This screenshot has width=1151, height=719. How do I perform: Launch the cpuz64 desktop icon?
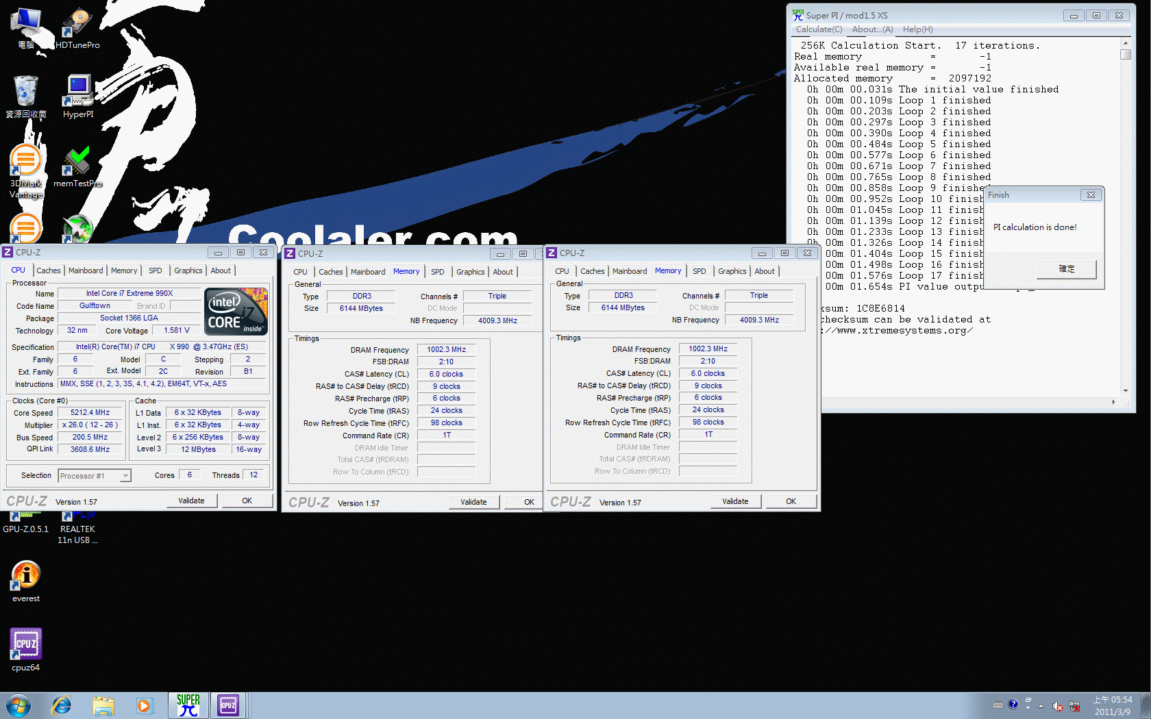(x=26, y=650)
